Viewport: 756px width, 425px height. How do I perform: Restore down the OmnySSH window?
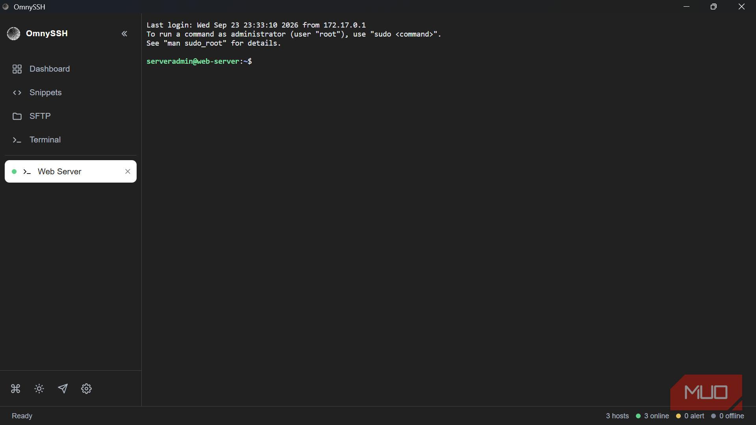(x=713, y=7)
